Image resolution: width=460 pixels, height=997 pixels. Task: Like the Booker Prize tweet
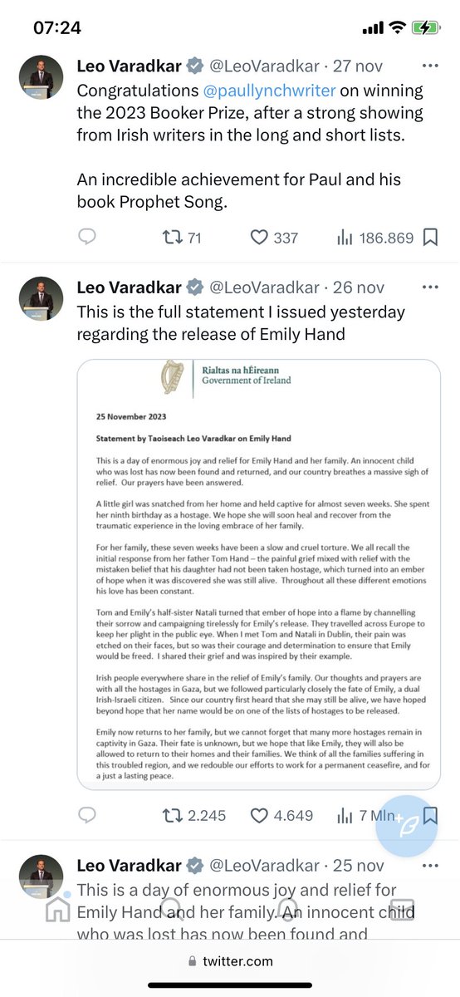tap(274, 238)
